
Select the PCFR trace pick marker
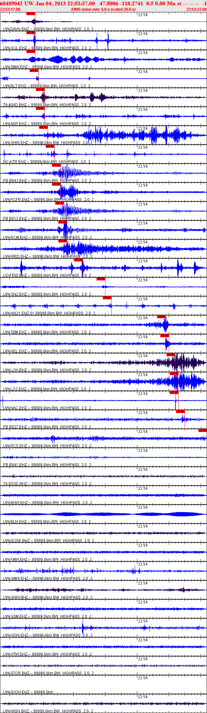(56, 184)
